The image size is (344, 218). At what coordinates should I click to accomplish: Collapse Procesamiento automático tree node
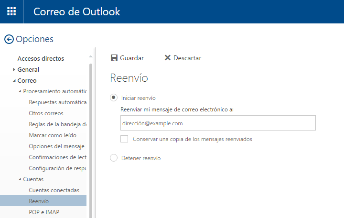point(20,91)
